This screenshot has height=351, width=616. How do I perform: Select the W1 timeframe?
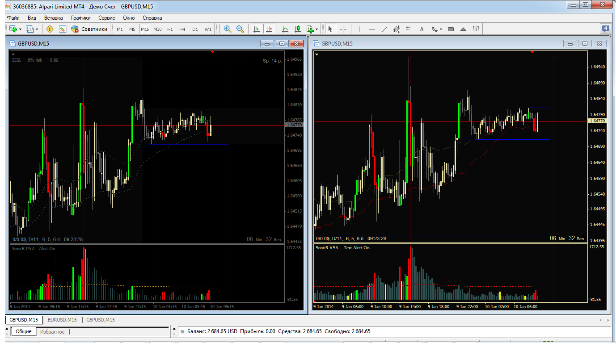[208, 29]
